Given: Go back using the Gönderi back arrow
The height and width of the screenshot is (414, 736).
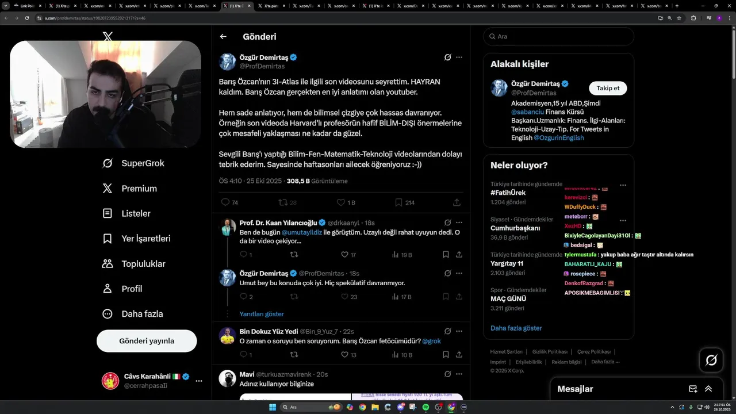Looking at the screenshot, I should click(x=223, y=37).
